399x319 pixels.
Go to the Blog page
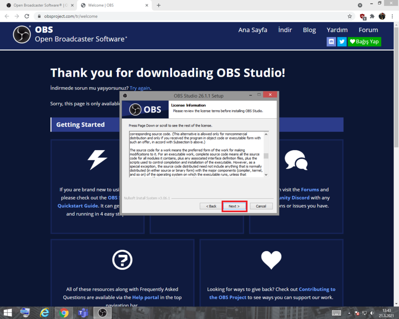tap(309, 30)
